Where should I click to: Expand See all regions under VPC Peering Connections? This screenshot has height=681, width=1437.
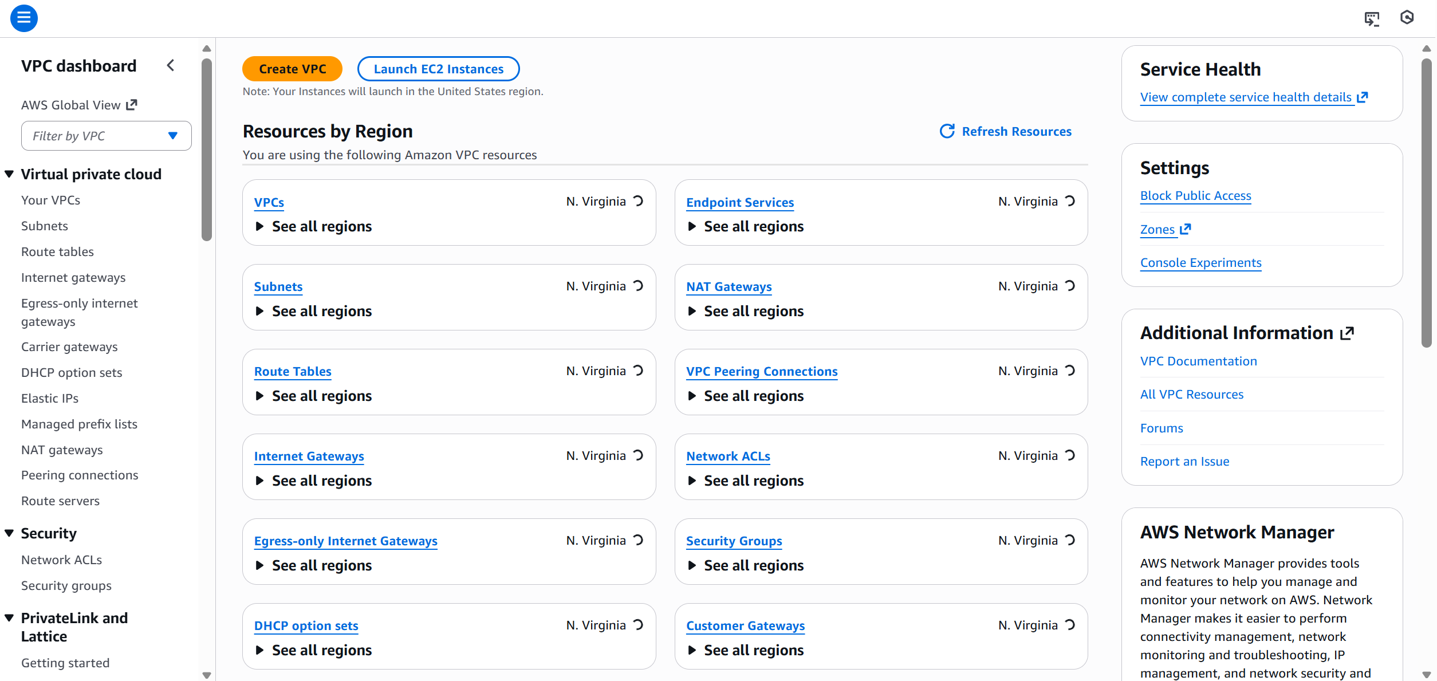(x=745, y=396)
